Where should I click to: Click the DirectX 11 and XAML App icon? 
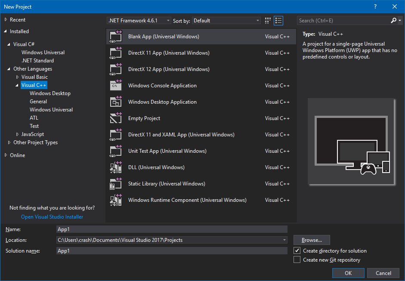(x=116, y=135)
